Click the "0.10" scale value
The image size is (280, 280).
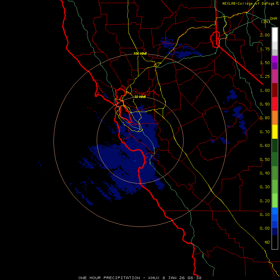pos(265,215)
